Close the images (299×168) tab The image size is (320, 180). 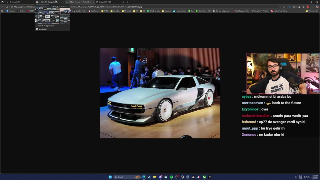pos(123,2)
